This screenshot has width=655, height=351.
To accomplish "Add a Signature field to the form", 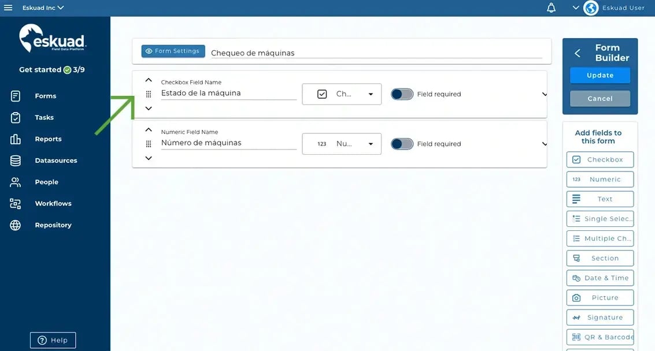I will [x=600, y=317].
